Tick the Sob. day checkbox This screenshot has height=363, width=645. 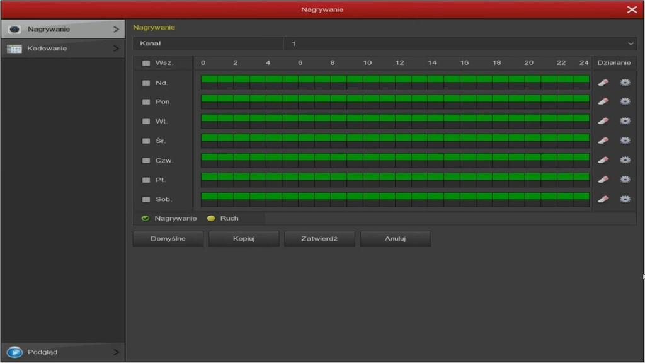(146, 199)
